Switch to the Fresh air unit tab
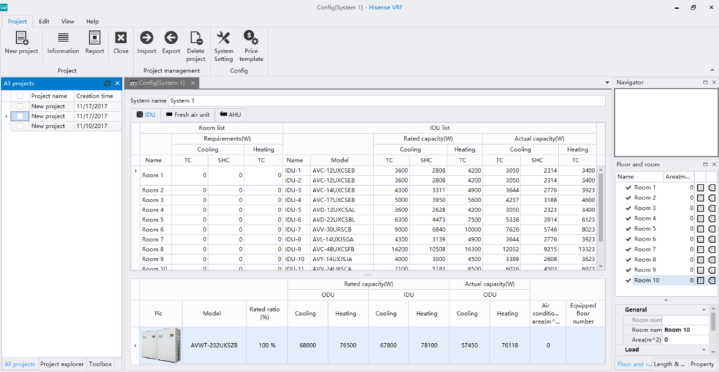Image resolution: width=719 pixels, height=372 pixels. [187, 115]
